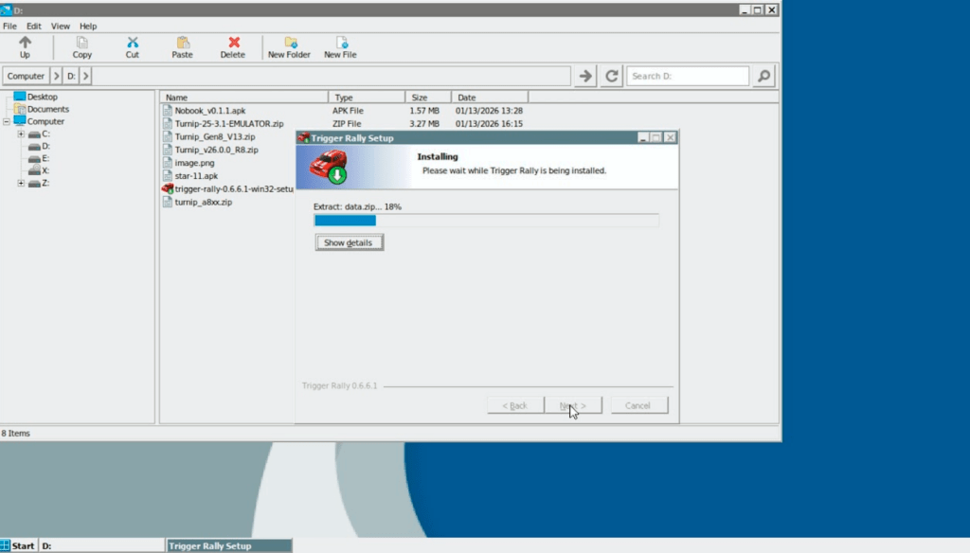970x553 pixels.
Task: Collapse the Computer tree node
Action: pos(8,121)
